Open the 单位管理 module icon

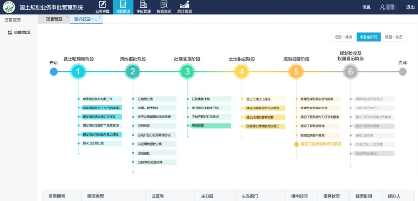[143, 5]
